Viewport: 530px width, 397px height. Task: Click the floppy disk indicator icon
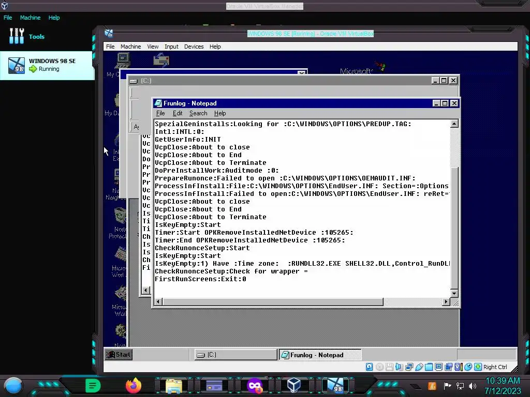click(x=389, y=367)
